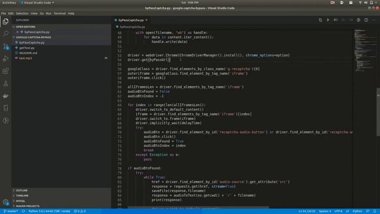This screenshot has width=380, height=214.
Task: Open the Run and Debug view
Action: tap(5, 58)
